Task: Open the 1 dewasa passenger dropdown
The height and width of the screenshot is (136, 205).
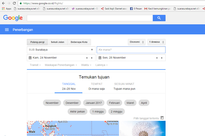Action: [156, 42]
